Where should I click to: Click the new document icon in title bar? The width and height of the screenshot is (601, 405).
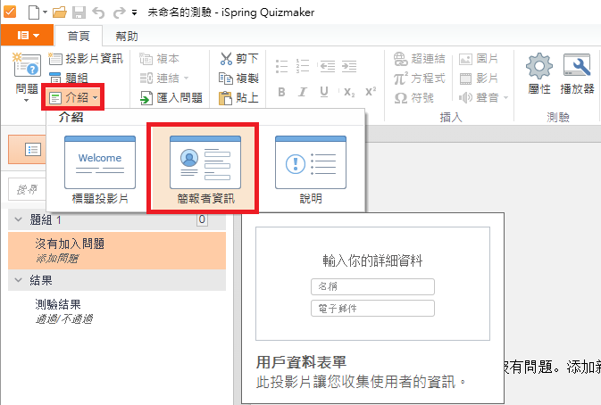34,12
